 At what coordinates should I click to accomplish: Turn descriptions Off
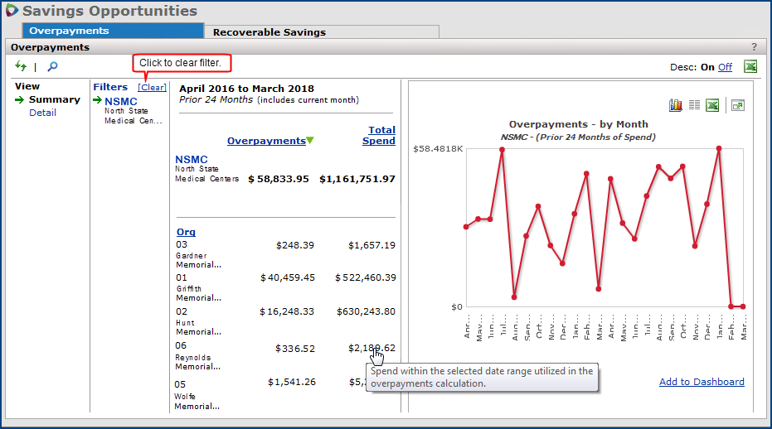[x=725, y=67]
